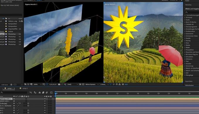Screen dimensions: 199x114
Task: Click the comp 1 panel menu icon
Action: [14, 88]
